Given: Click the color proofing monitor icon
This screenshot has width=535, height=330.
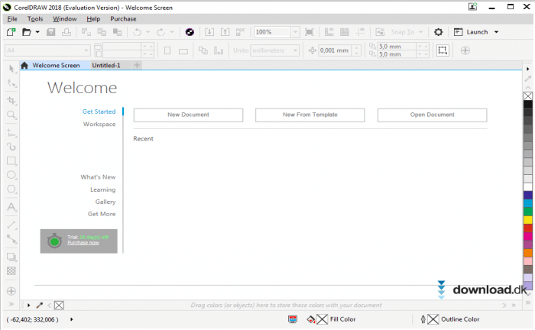Looking at the screenshot, I should 293,319.
